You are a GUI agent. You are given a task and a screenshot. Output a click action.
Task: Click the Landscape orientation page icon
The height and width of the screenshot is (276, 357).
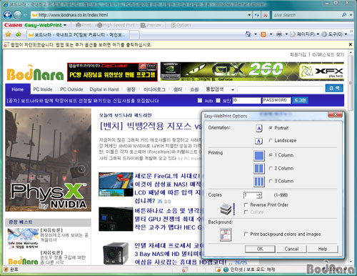(x=258, y=141)
